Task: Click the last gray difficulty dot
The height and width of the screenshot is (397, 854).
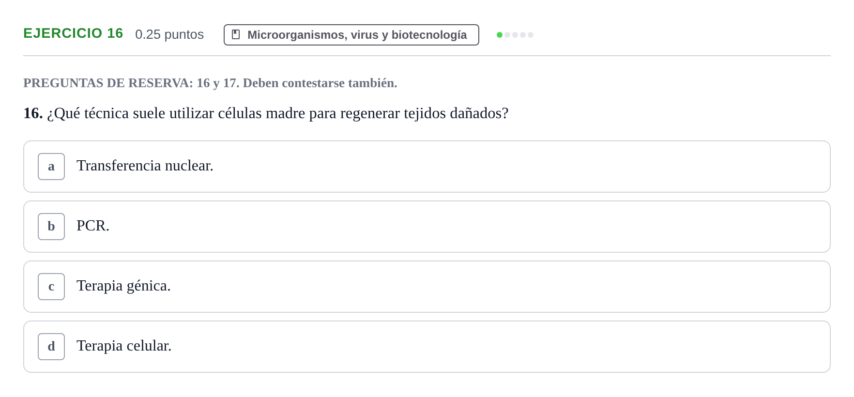Action: coord(531,35)
